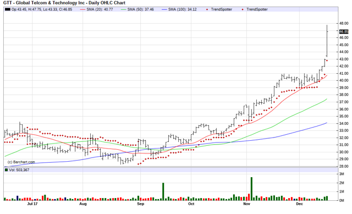Click the 1M volume axis label

[x=342, y=191]
